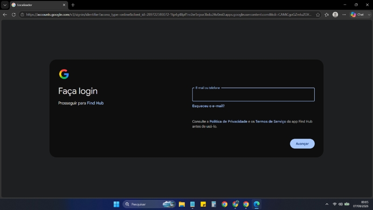Open the clock and date panel
373x210 pixels.
pos(360,204)
